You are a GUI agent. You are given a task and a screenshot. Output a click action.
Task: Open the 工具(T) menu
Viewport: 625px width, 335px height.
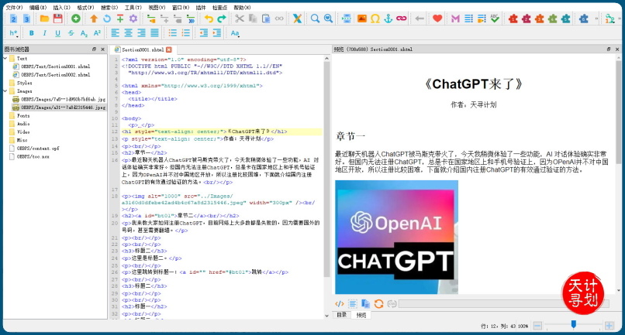click(133, 6)
